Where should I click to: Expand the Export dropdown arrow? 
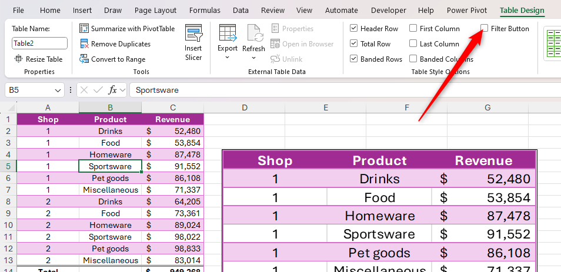click(228, 57)
